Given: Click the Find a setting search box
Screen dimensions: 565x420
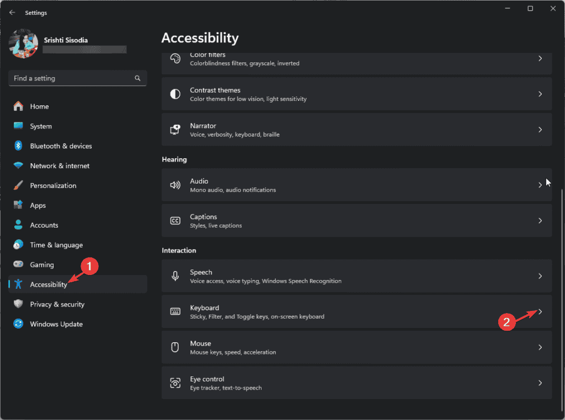Looking at the screenshot, I should (x=72, y=78).
